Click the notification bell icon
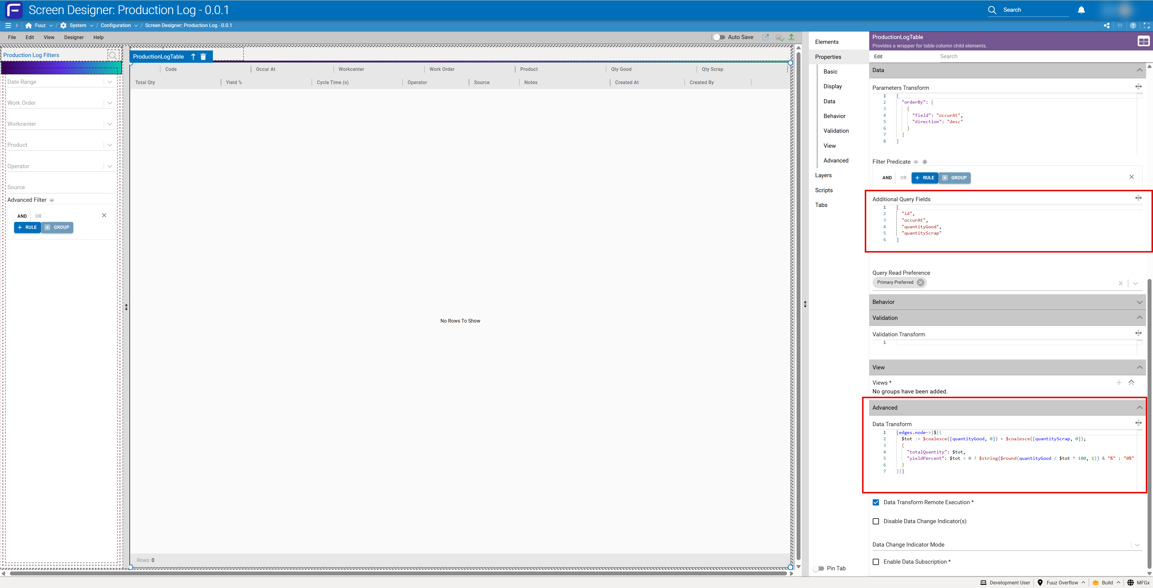Viewport: 1153px width, 588px height. (x=1081, y=10)
